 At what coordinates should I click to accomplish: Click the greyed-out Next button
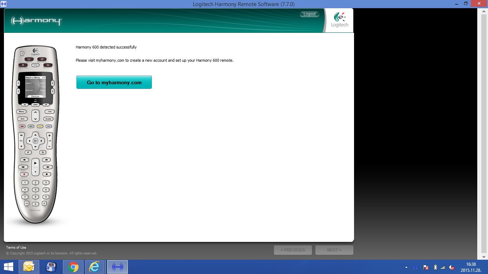coord(334,250)
